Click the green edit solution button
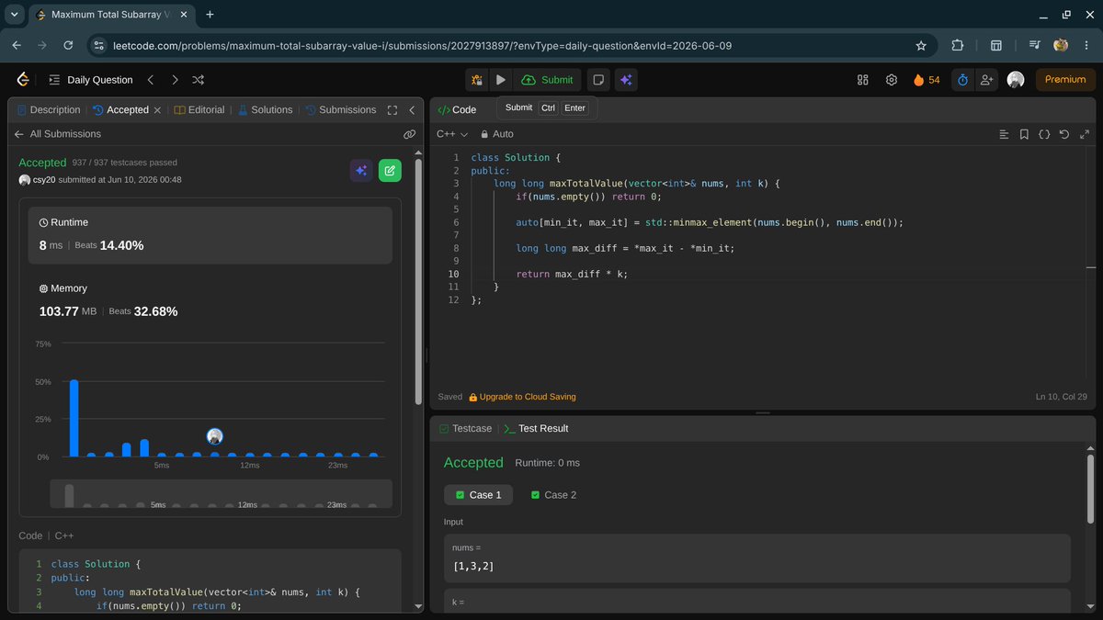Image resolution: width=1103 pixels, height=620 pixels. 390,170
